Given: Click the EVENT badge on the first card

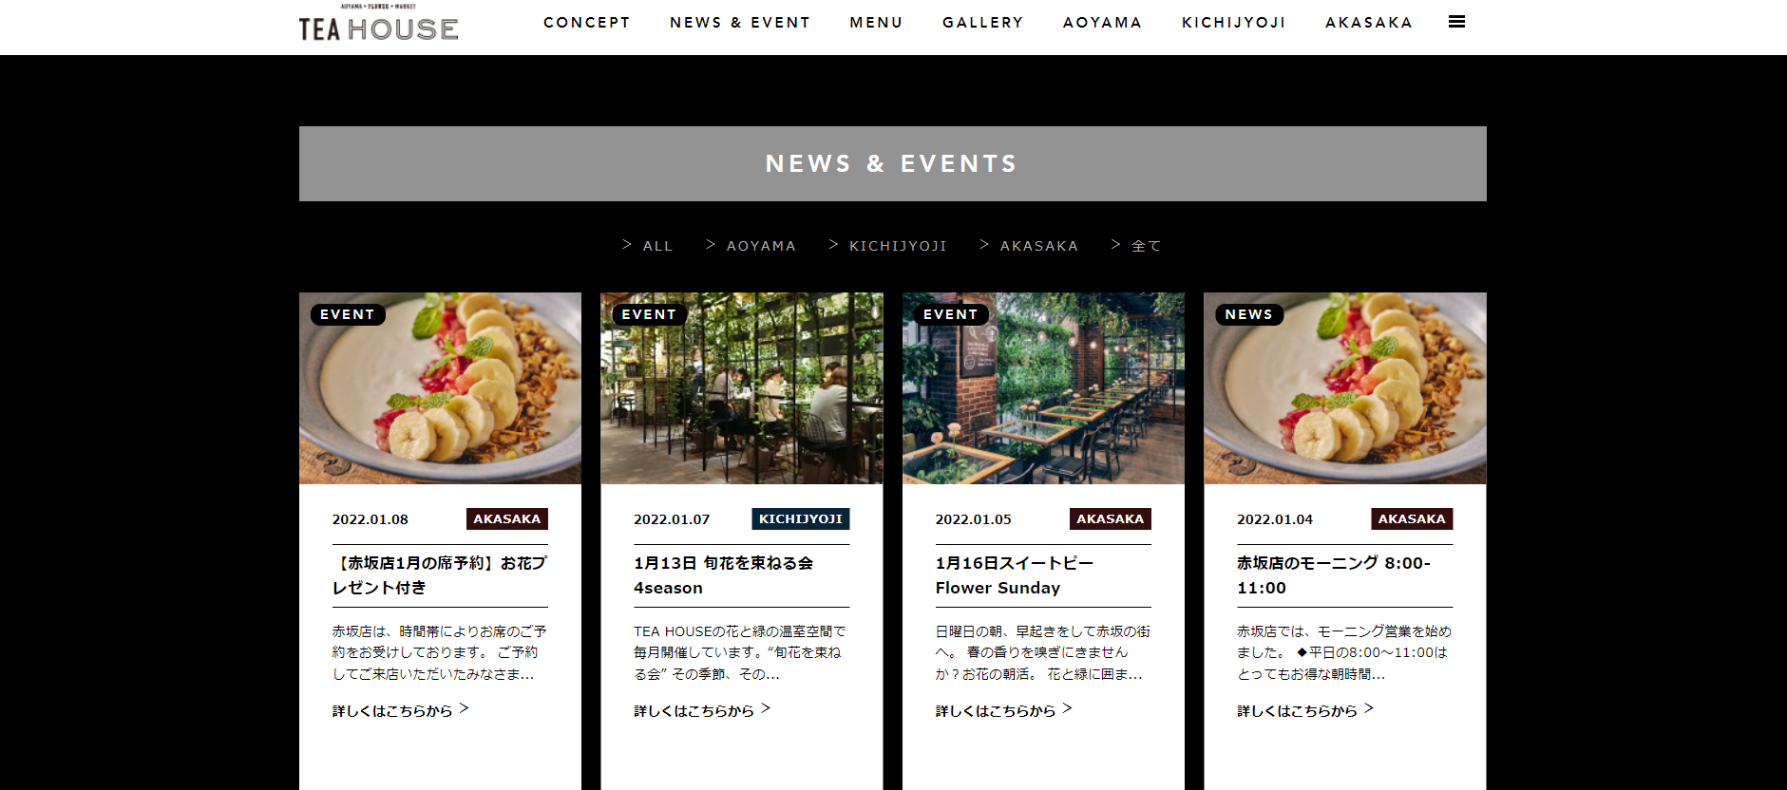Looking at the screenshot, I should click(x=348, y=314).
